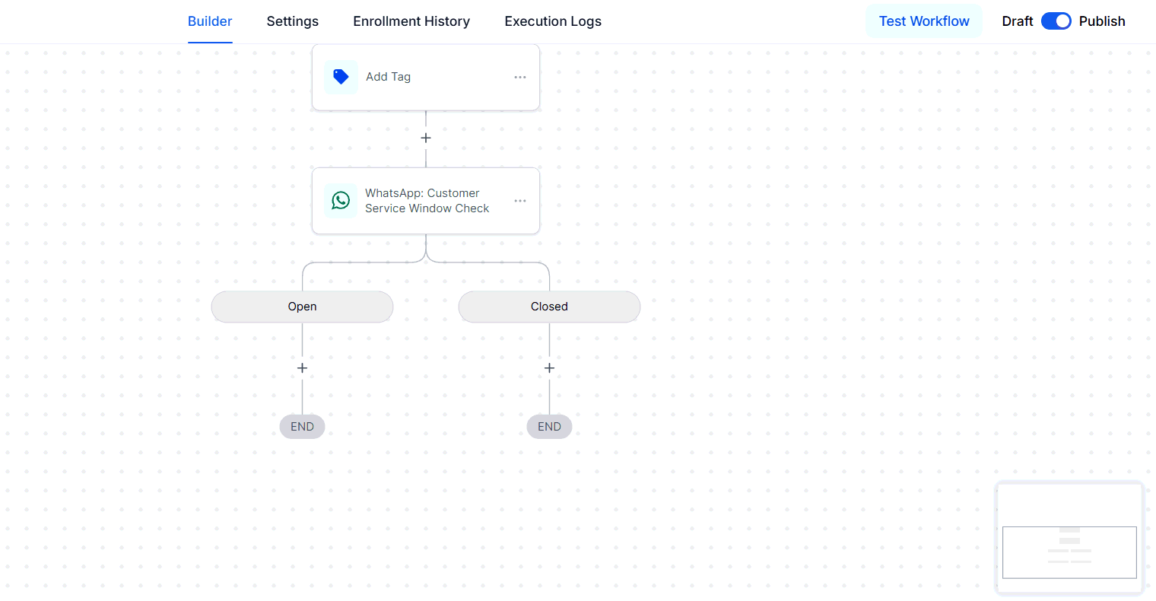
Task: Select the Open branch node
Action: 302,307
